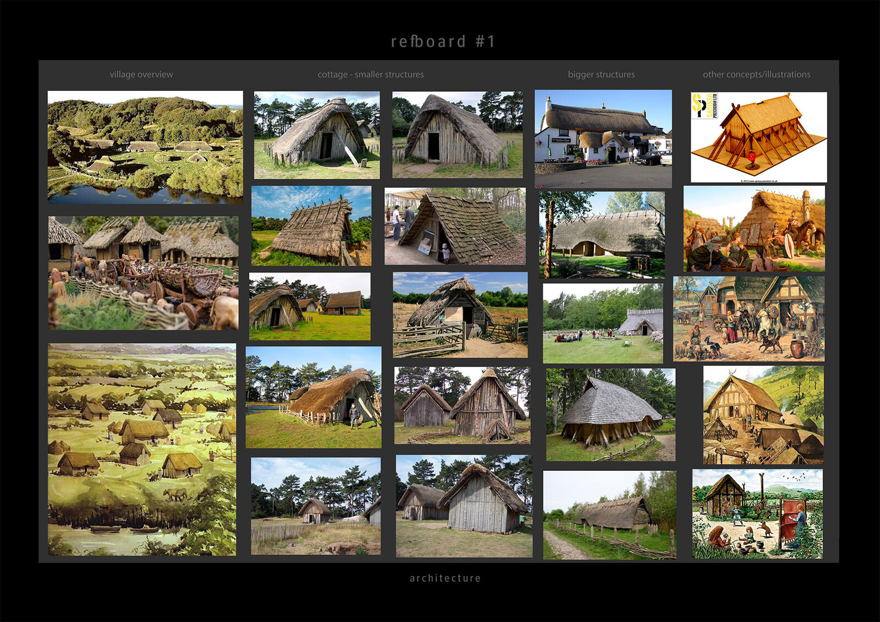Select garden illustration with red door
880x622 pixels.
click(757, 514)
